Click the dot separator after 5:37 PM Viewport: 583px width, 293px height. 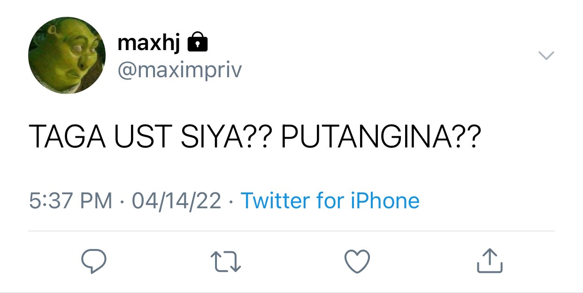[123, 202]
